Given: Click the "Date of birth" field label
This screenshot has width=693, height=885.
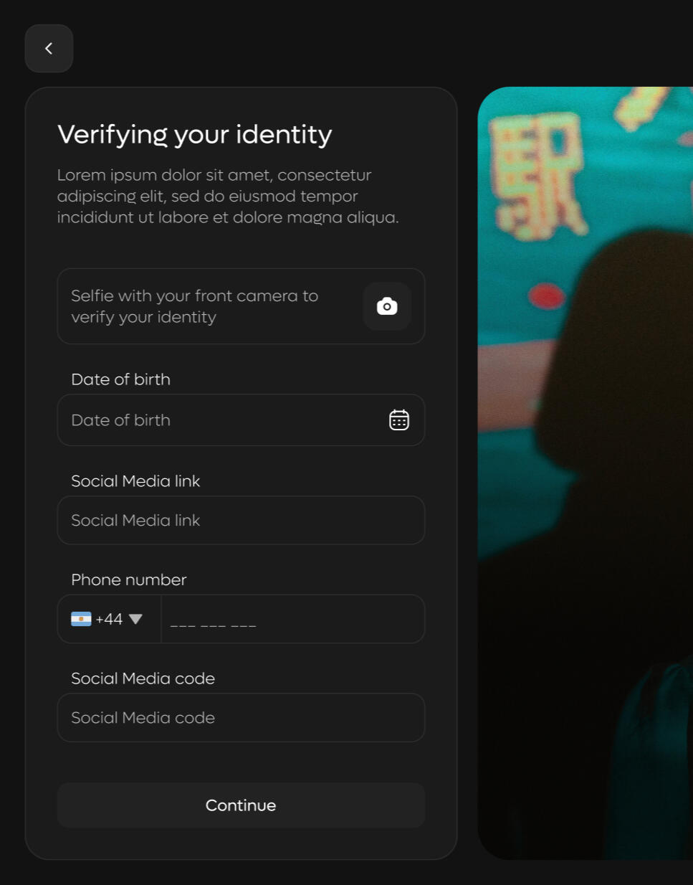Looking at the screenshot, I should [x=120, y=379].
